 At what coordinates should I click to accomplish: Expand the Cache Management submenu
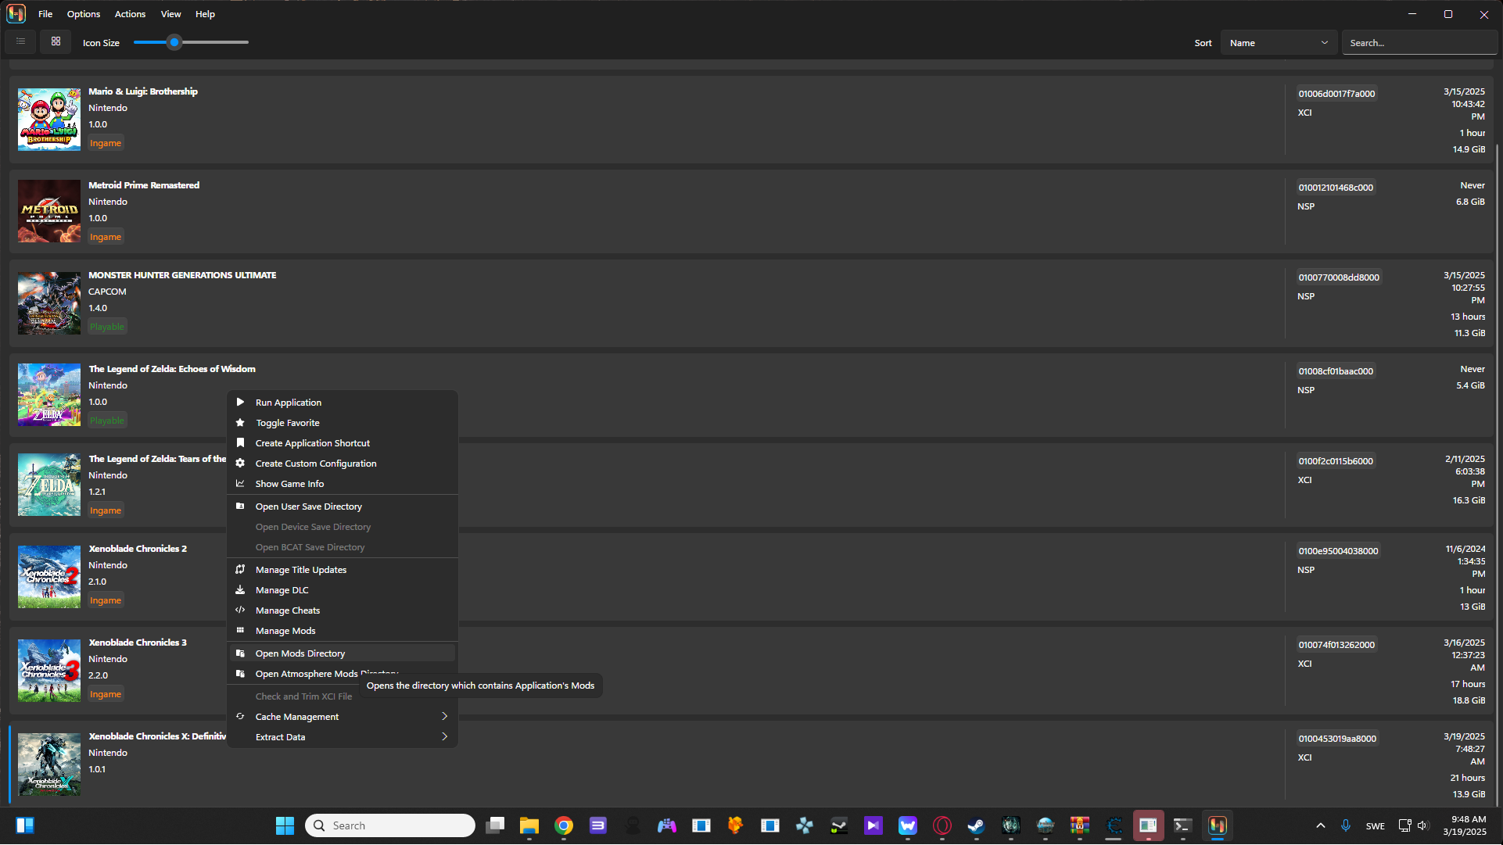[x=342, y=716]
